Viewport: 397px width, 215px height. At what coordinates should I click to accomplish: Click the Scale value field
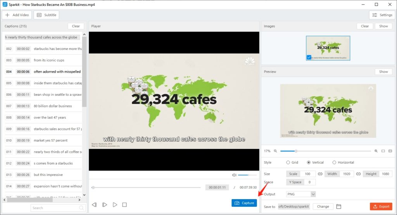pyautogui.click(x=307, y=174)
